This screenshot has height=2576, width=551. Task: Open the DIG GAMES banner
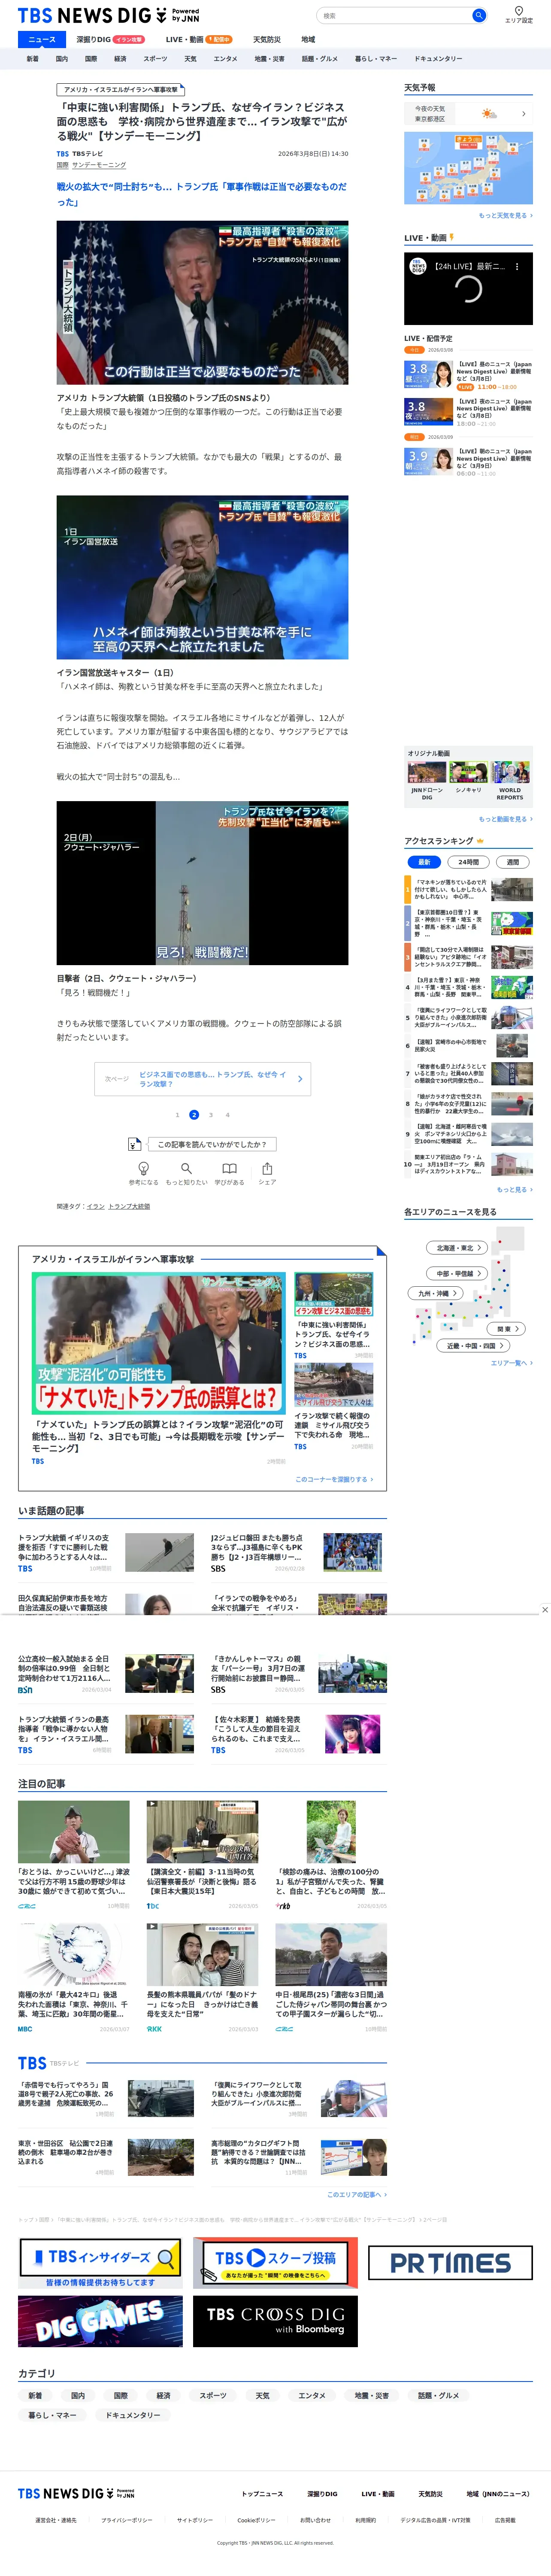pyautogui.click(x=100, y=2321)
